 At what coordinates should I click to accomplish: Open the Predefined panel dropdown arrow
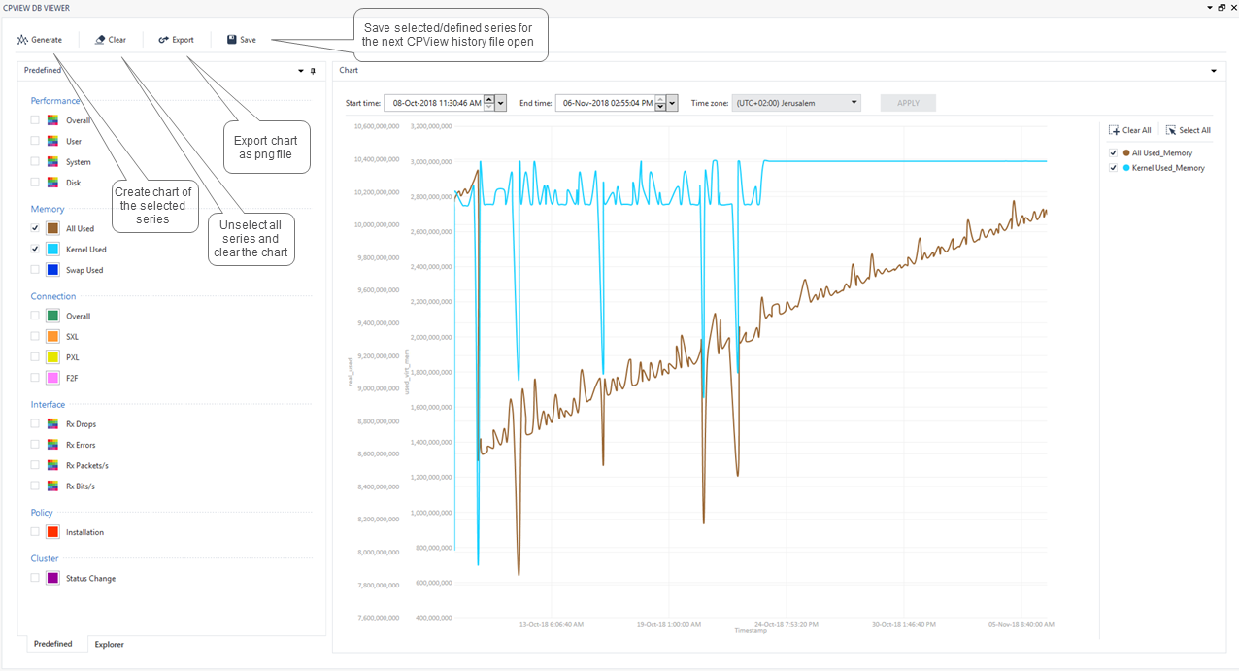(300, 70)
